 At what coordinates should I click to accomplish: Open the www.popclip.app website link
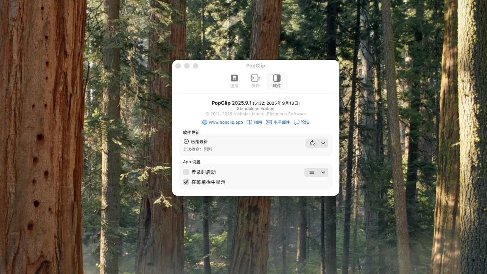coord(226,122)
